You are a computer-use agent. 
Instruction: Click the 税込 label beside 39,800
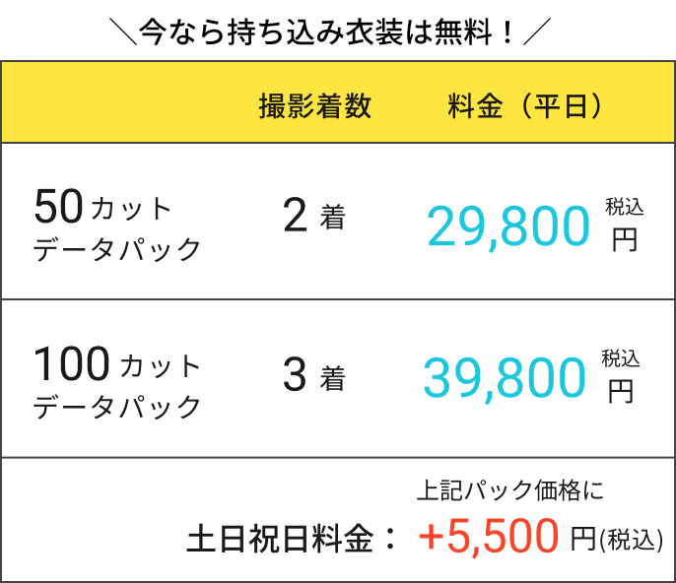pos(621,358)
